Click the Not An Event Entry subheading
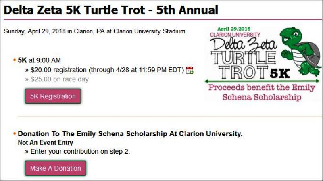The height and width of the screenshot is (181, 323). point(45,142)
